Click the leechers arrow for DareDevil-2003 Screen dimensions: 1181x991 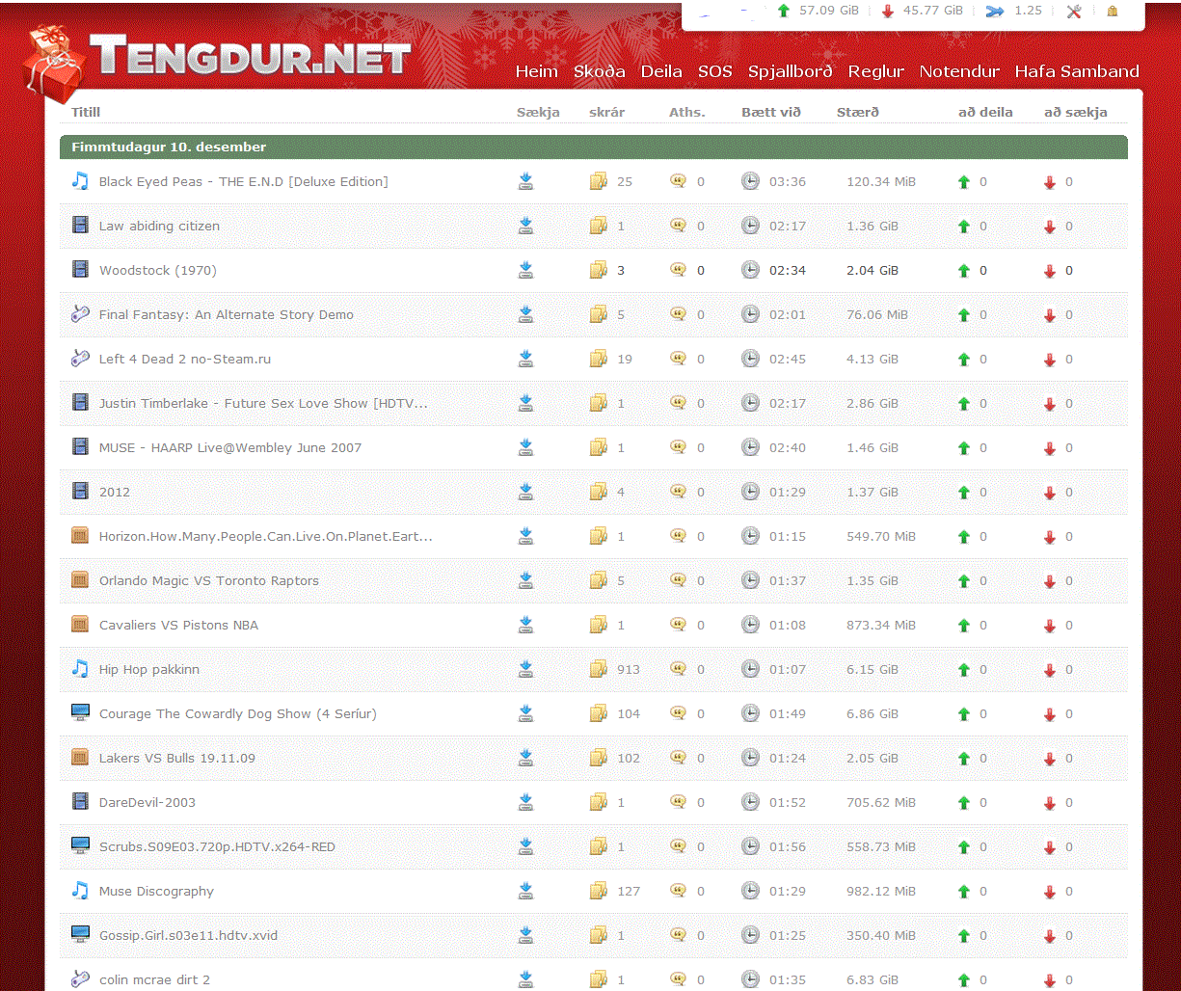coord(1050,803)
